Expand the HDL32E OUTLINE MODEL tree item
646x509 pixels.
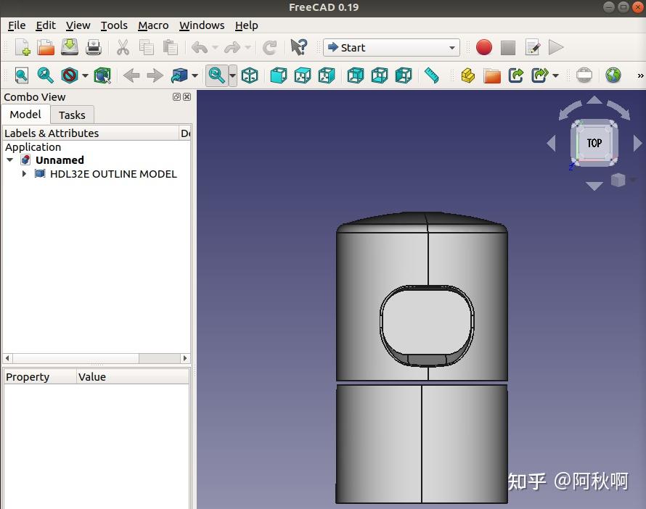[x=24, y=174]
